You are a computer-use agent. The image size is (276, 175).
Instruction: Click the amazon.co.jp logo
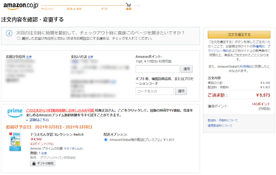pos(21,6)
